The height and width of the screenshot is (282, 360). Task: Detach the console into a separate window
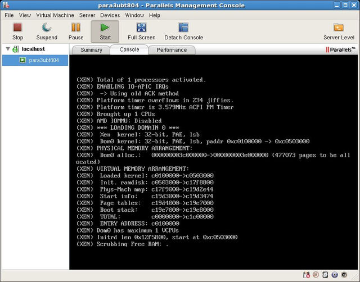click(x=184, y=31)
